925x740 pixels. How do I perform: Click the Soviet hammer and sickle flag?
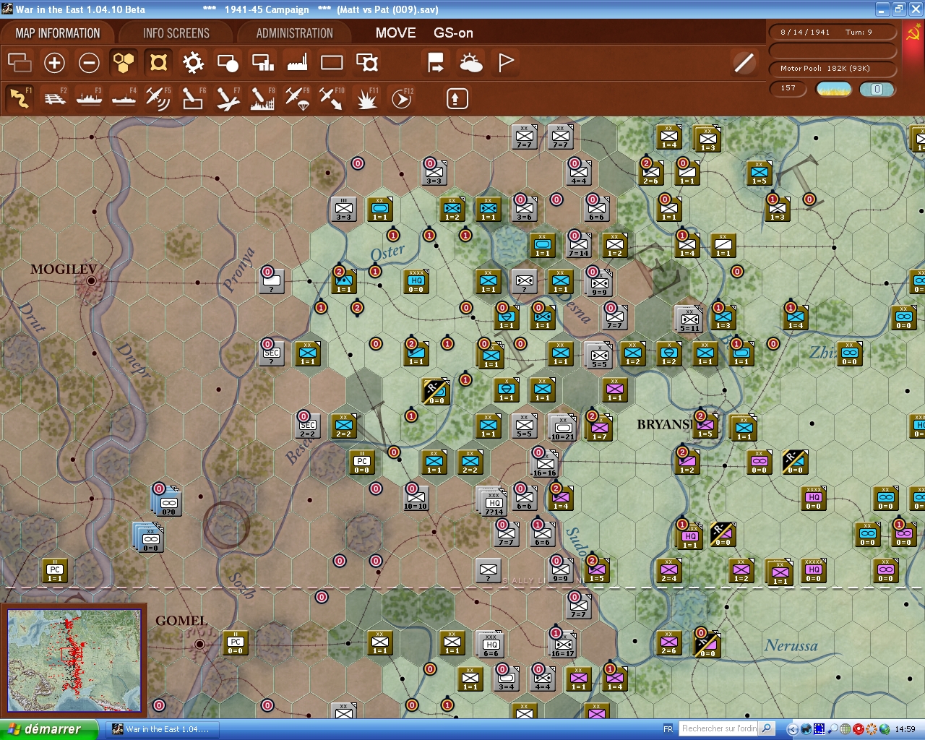tap(913, 33)
